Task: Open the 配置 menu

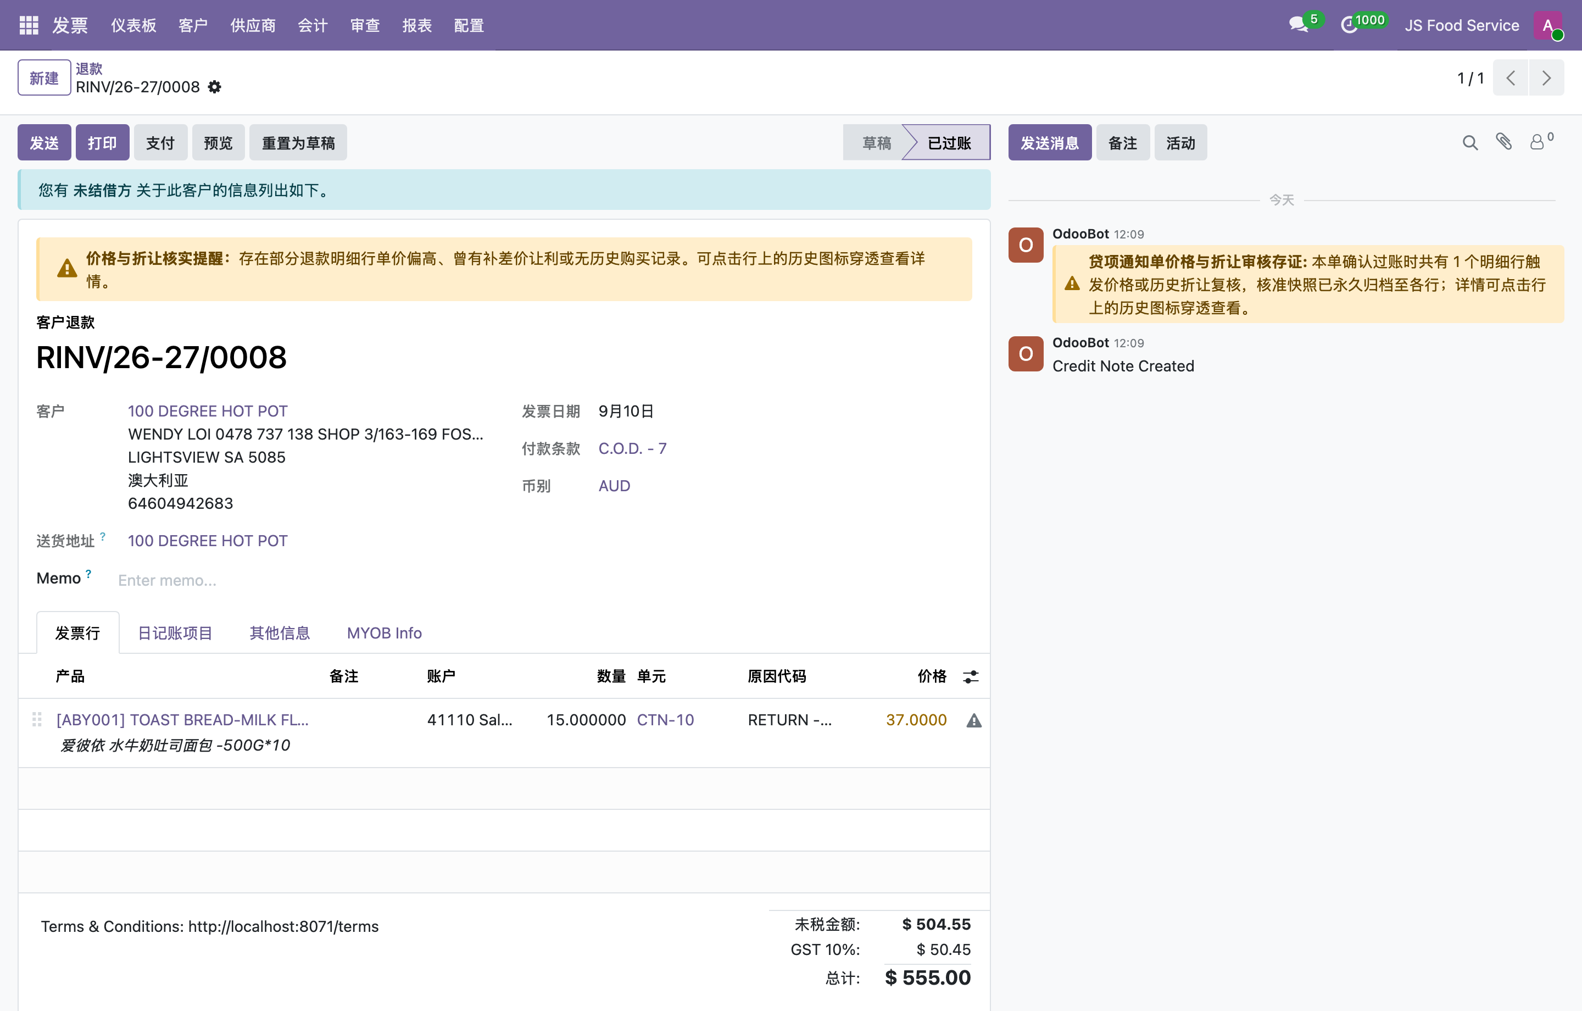Action: 469,25
